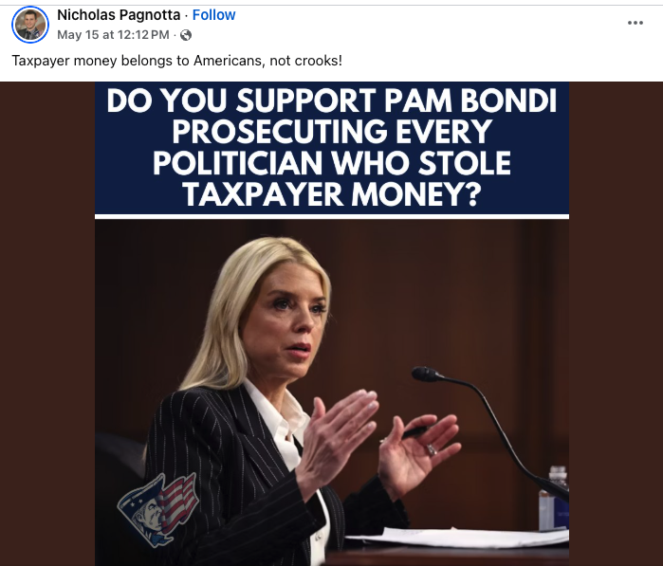
Task: Click the patriot flag logo watermark
Action: [157, 510]
